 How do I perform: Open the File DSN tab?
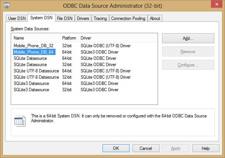(64, 18)
